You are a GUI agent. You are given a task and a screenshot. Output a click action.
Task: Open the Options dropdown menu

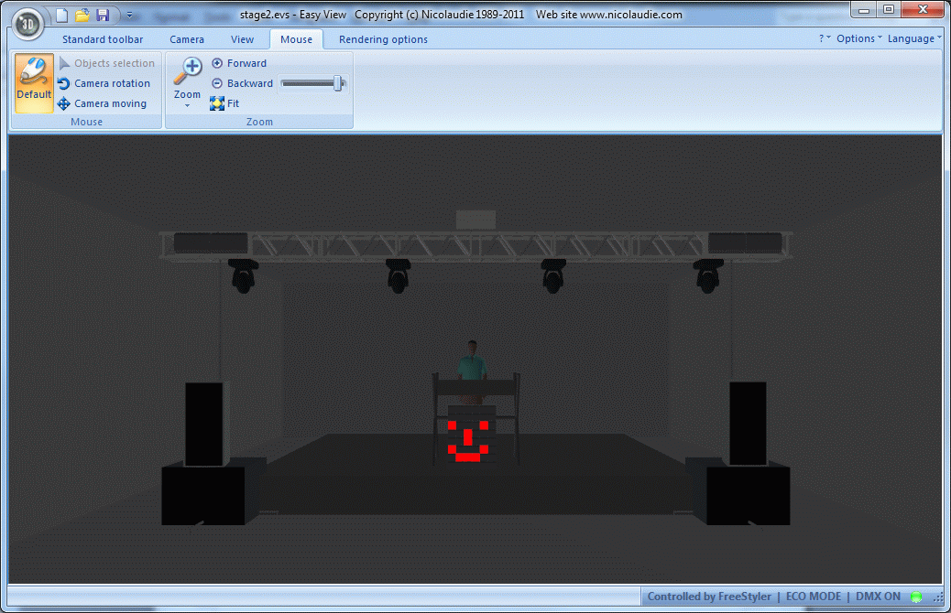pos(859,38)
